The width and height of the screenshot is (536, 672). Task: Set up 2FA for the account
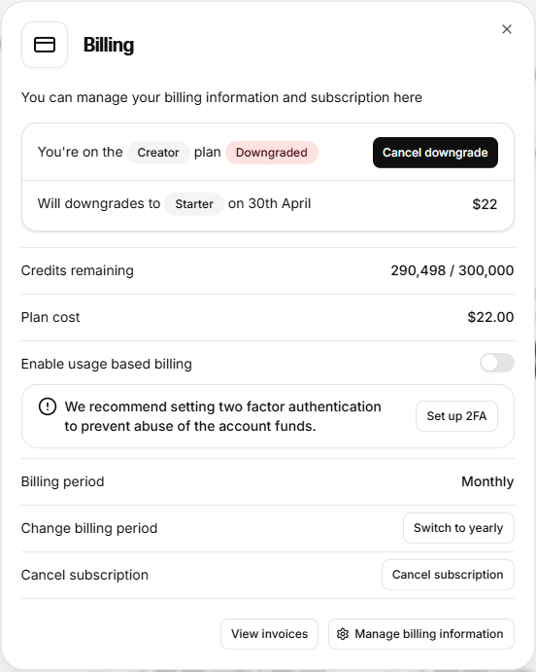pos(456,415)
